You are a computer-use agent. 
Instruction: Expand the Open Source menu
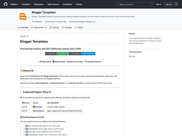click(x=54, y=4)
